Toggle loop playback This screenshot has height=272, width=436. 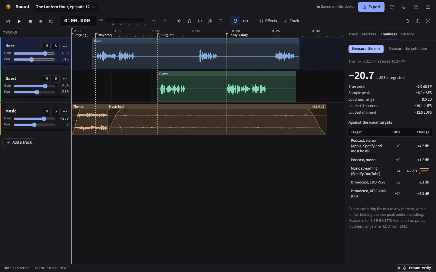point(51,21)
